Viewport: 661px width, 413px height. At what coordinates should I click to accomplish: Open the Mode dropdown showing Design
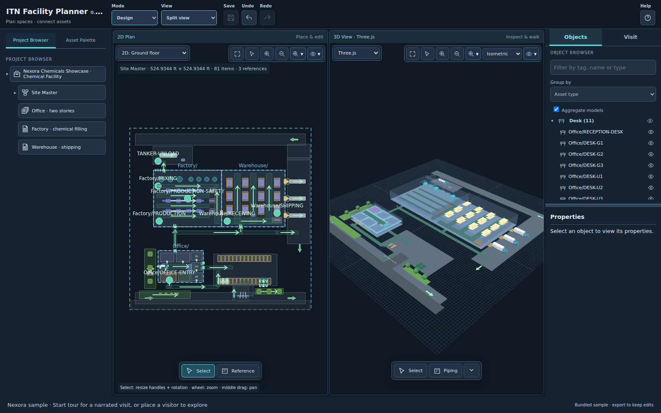[135, 18]
